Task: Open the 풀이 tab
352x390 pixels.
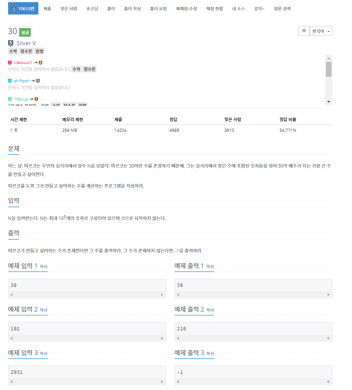Action: click(x=111, y=9)
